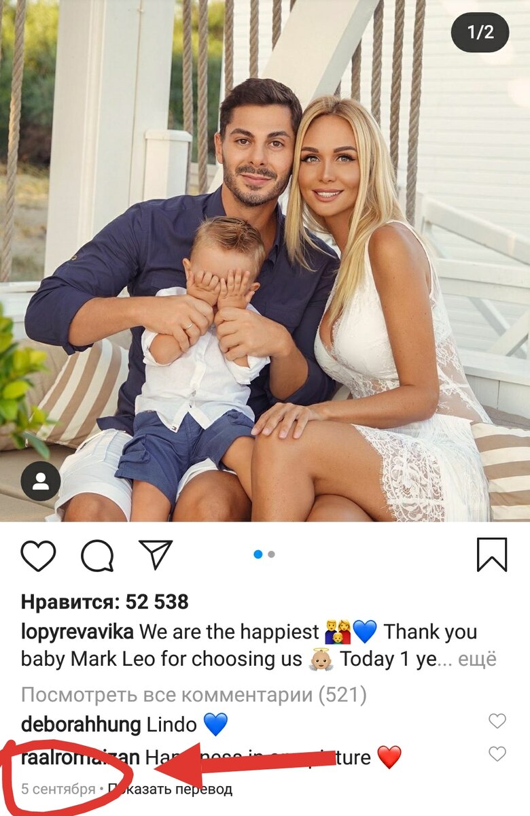Select the first blue carousel dot
530x816 pixels.
click(258, 554)
